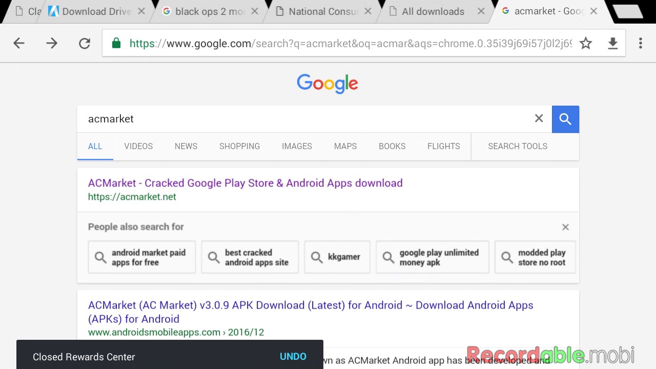Screen dimensions: 656x369
Task: Click the green padlock security icon
Action: coord(116,44)
